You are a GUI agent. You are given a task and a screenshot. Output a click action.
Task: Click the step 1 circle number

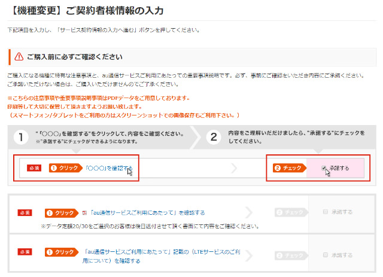click(21, 137)
